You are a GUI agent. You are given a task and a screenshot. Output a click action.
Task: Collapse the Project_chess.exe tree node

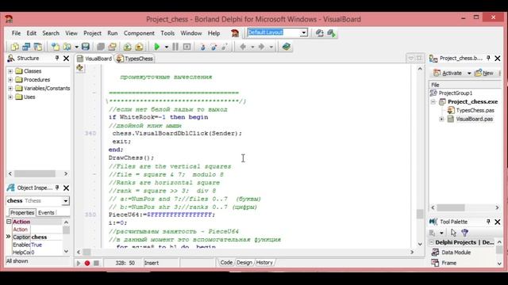pyautogui.click(x=433, y=102)
